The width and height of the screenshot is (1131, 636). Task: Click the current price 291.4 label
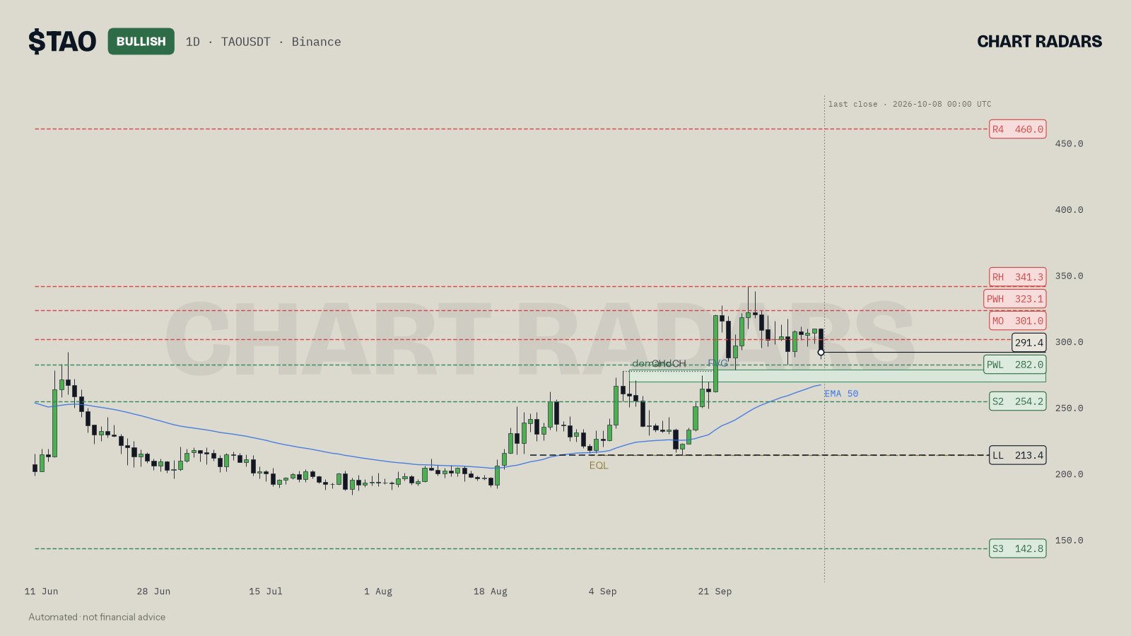point(1029,343)
